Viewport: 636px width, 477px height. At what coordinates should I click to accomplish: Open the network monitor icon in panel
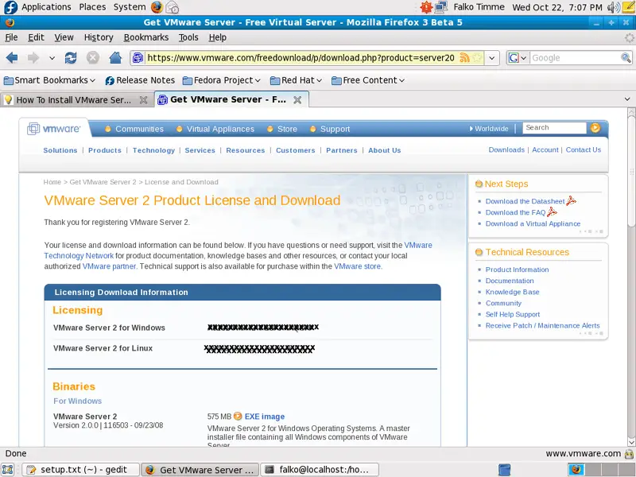pyautogui.click(x=440, y=7)
